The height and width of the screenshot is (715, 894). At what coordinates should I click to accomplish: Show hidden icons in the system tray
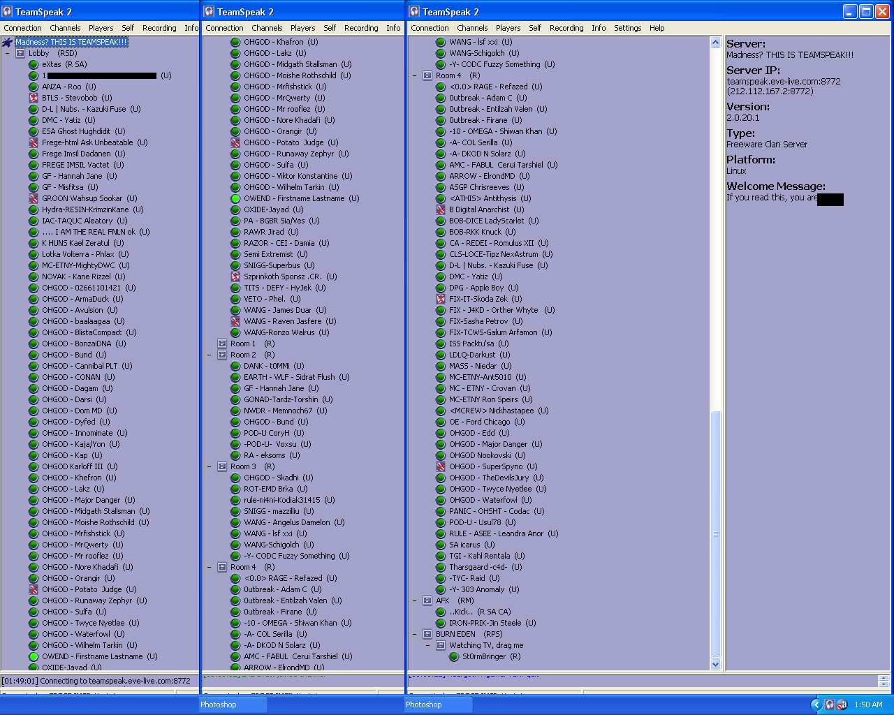(x=816, y=705)
